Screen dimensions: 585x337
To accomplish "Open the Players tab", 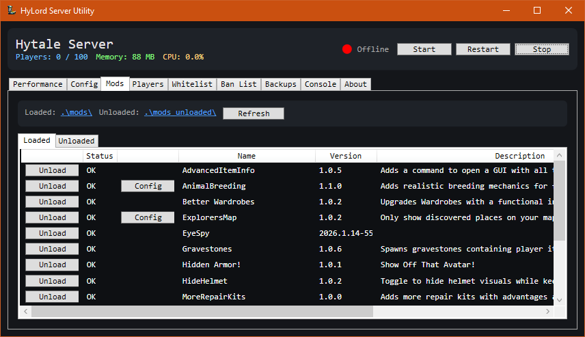I will 148,84.
